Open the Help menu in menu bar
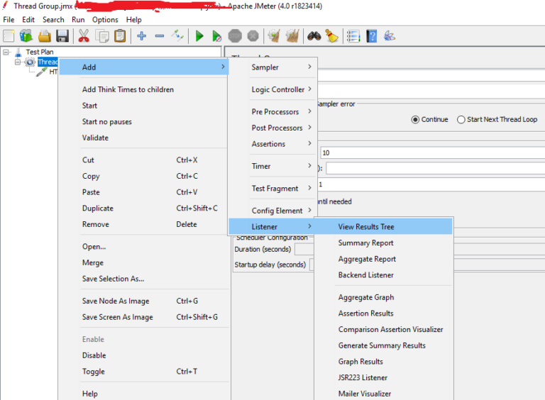This screenshot has height=400, width=545. [x=134, y=19]
